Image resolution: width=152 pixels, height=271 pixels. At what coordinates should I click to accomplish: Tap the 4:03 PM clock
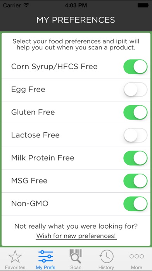[x=76, y=5]
